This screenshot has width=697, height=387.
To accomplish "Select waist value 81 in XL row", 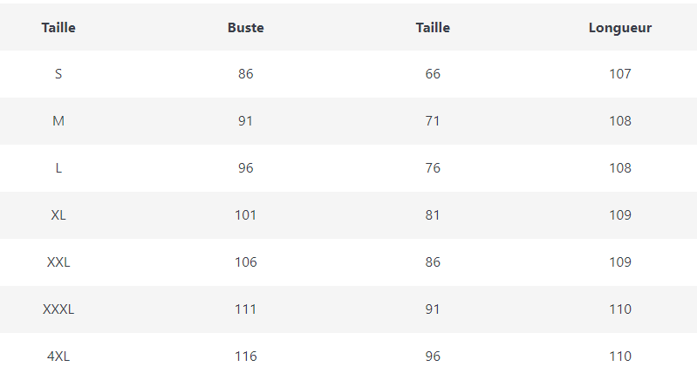I will 433,215.
